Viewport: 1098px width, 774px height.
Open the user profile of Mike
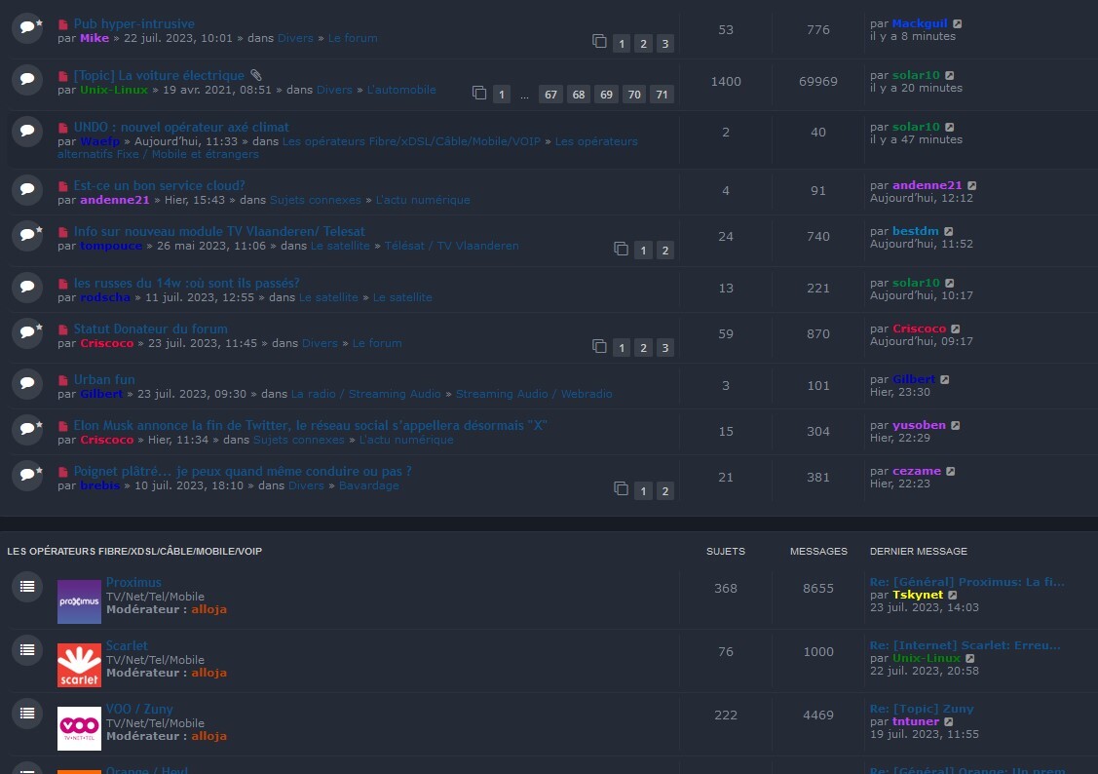94,39
